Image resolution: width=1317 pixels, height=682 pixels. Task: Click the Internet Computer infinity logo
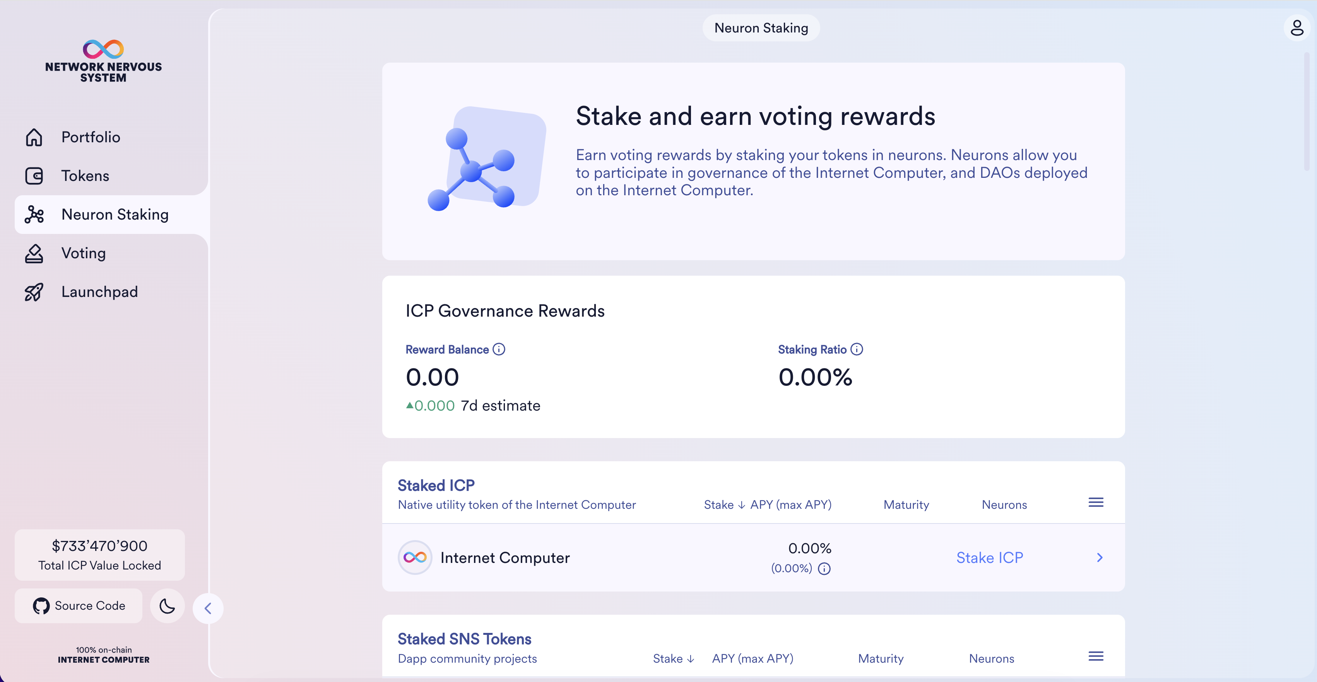tap(415, 558)
